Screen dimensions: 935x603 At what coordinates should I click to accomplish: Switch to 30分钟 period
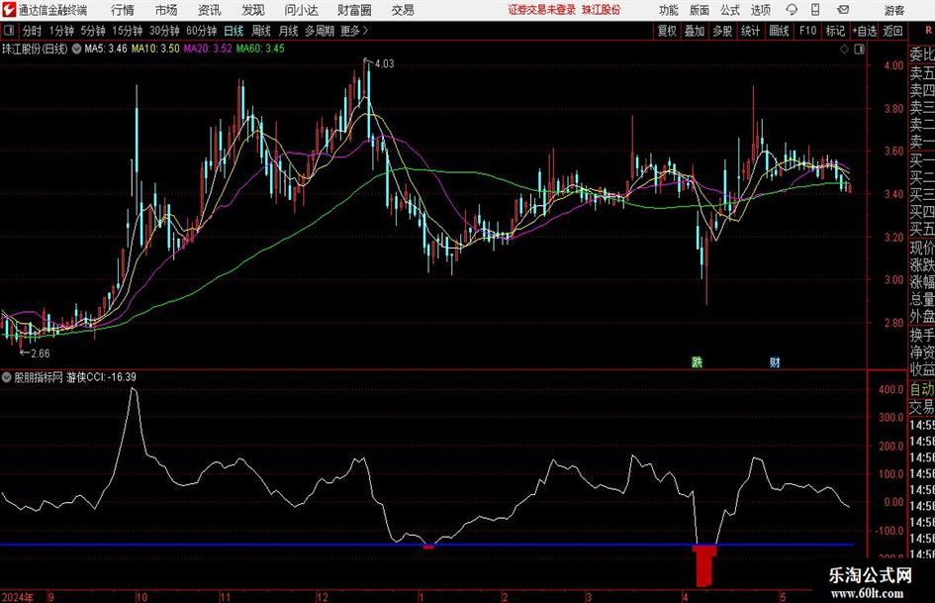click(x=164, y=31)
